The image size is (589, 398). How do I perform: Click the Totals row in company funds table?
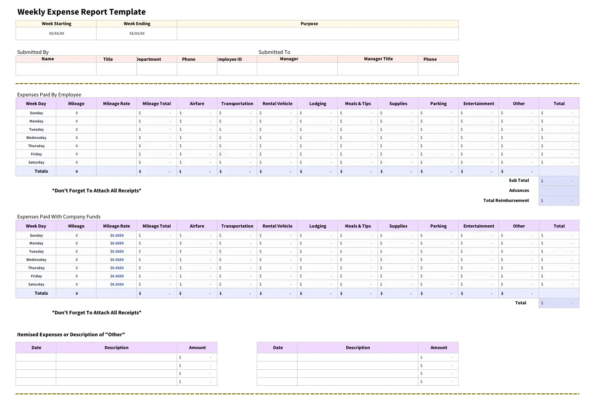(41, 293)
